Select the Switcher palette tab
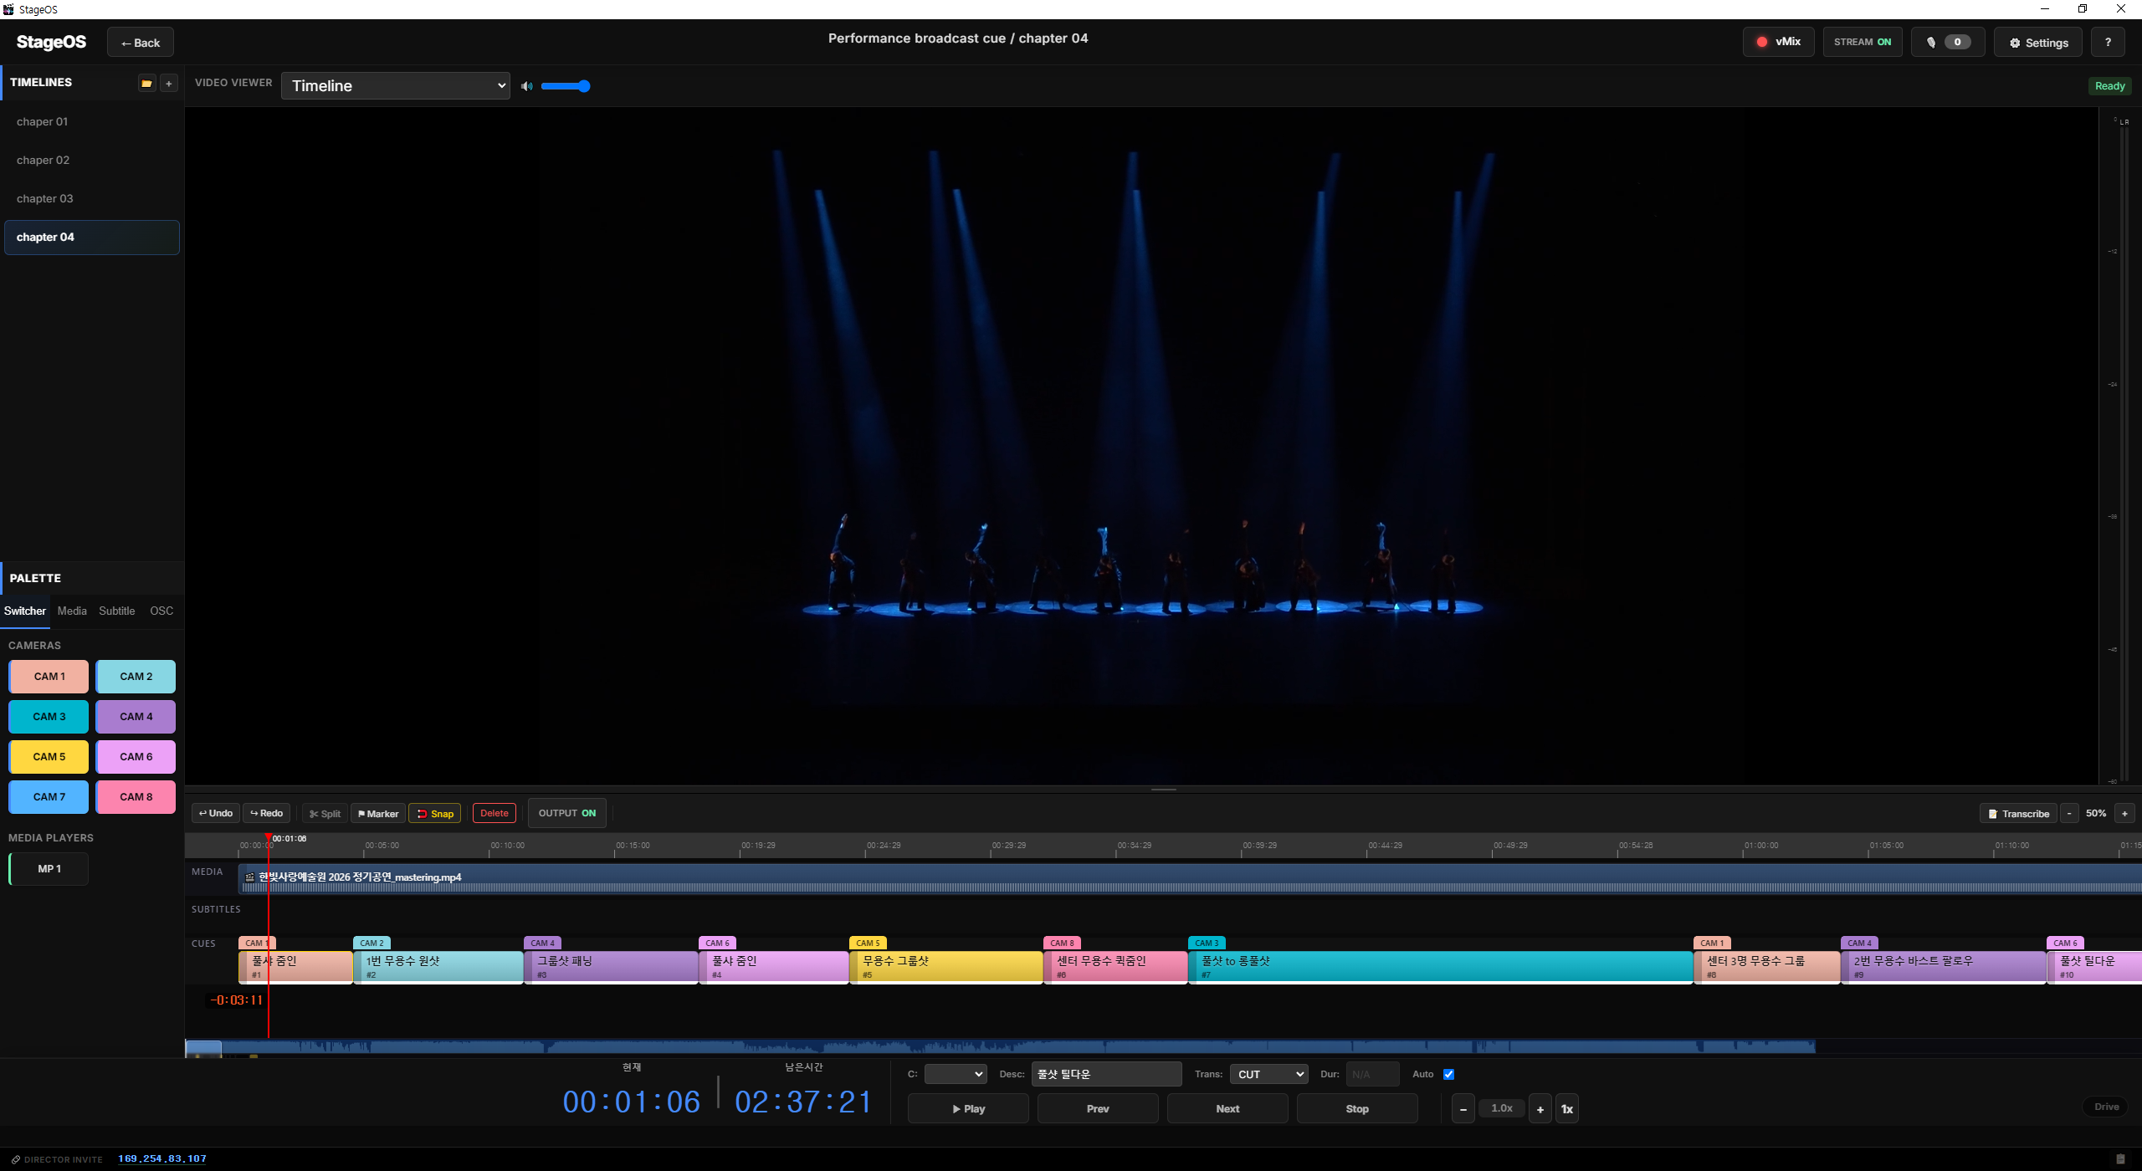The image size is (2142, 1171). tap(25, 611)
